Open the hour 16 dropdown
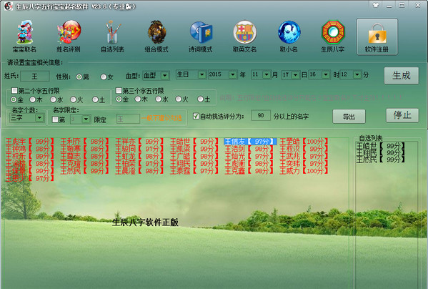Screen dimensions: 428x289 point(325,74)
